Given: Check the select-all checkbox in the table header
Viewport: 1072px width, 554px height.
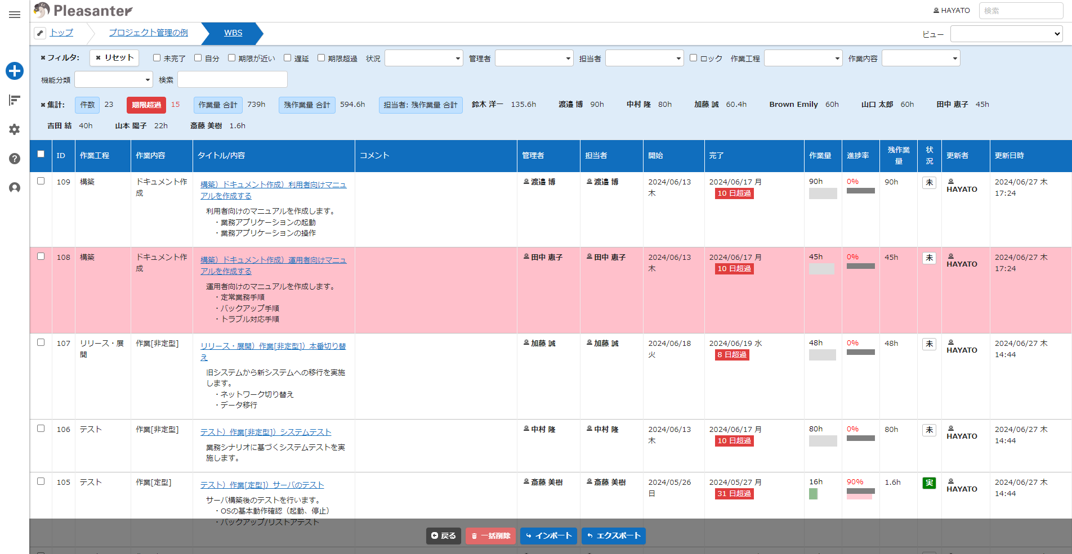Looking at the screenshot, I should pos(41,154).
